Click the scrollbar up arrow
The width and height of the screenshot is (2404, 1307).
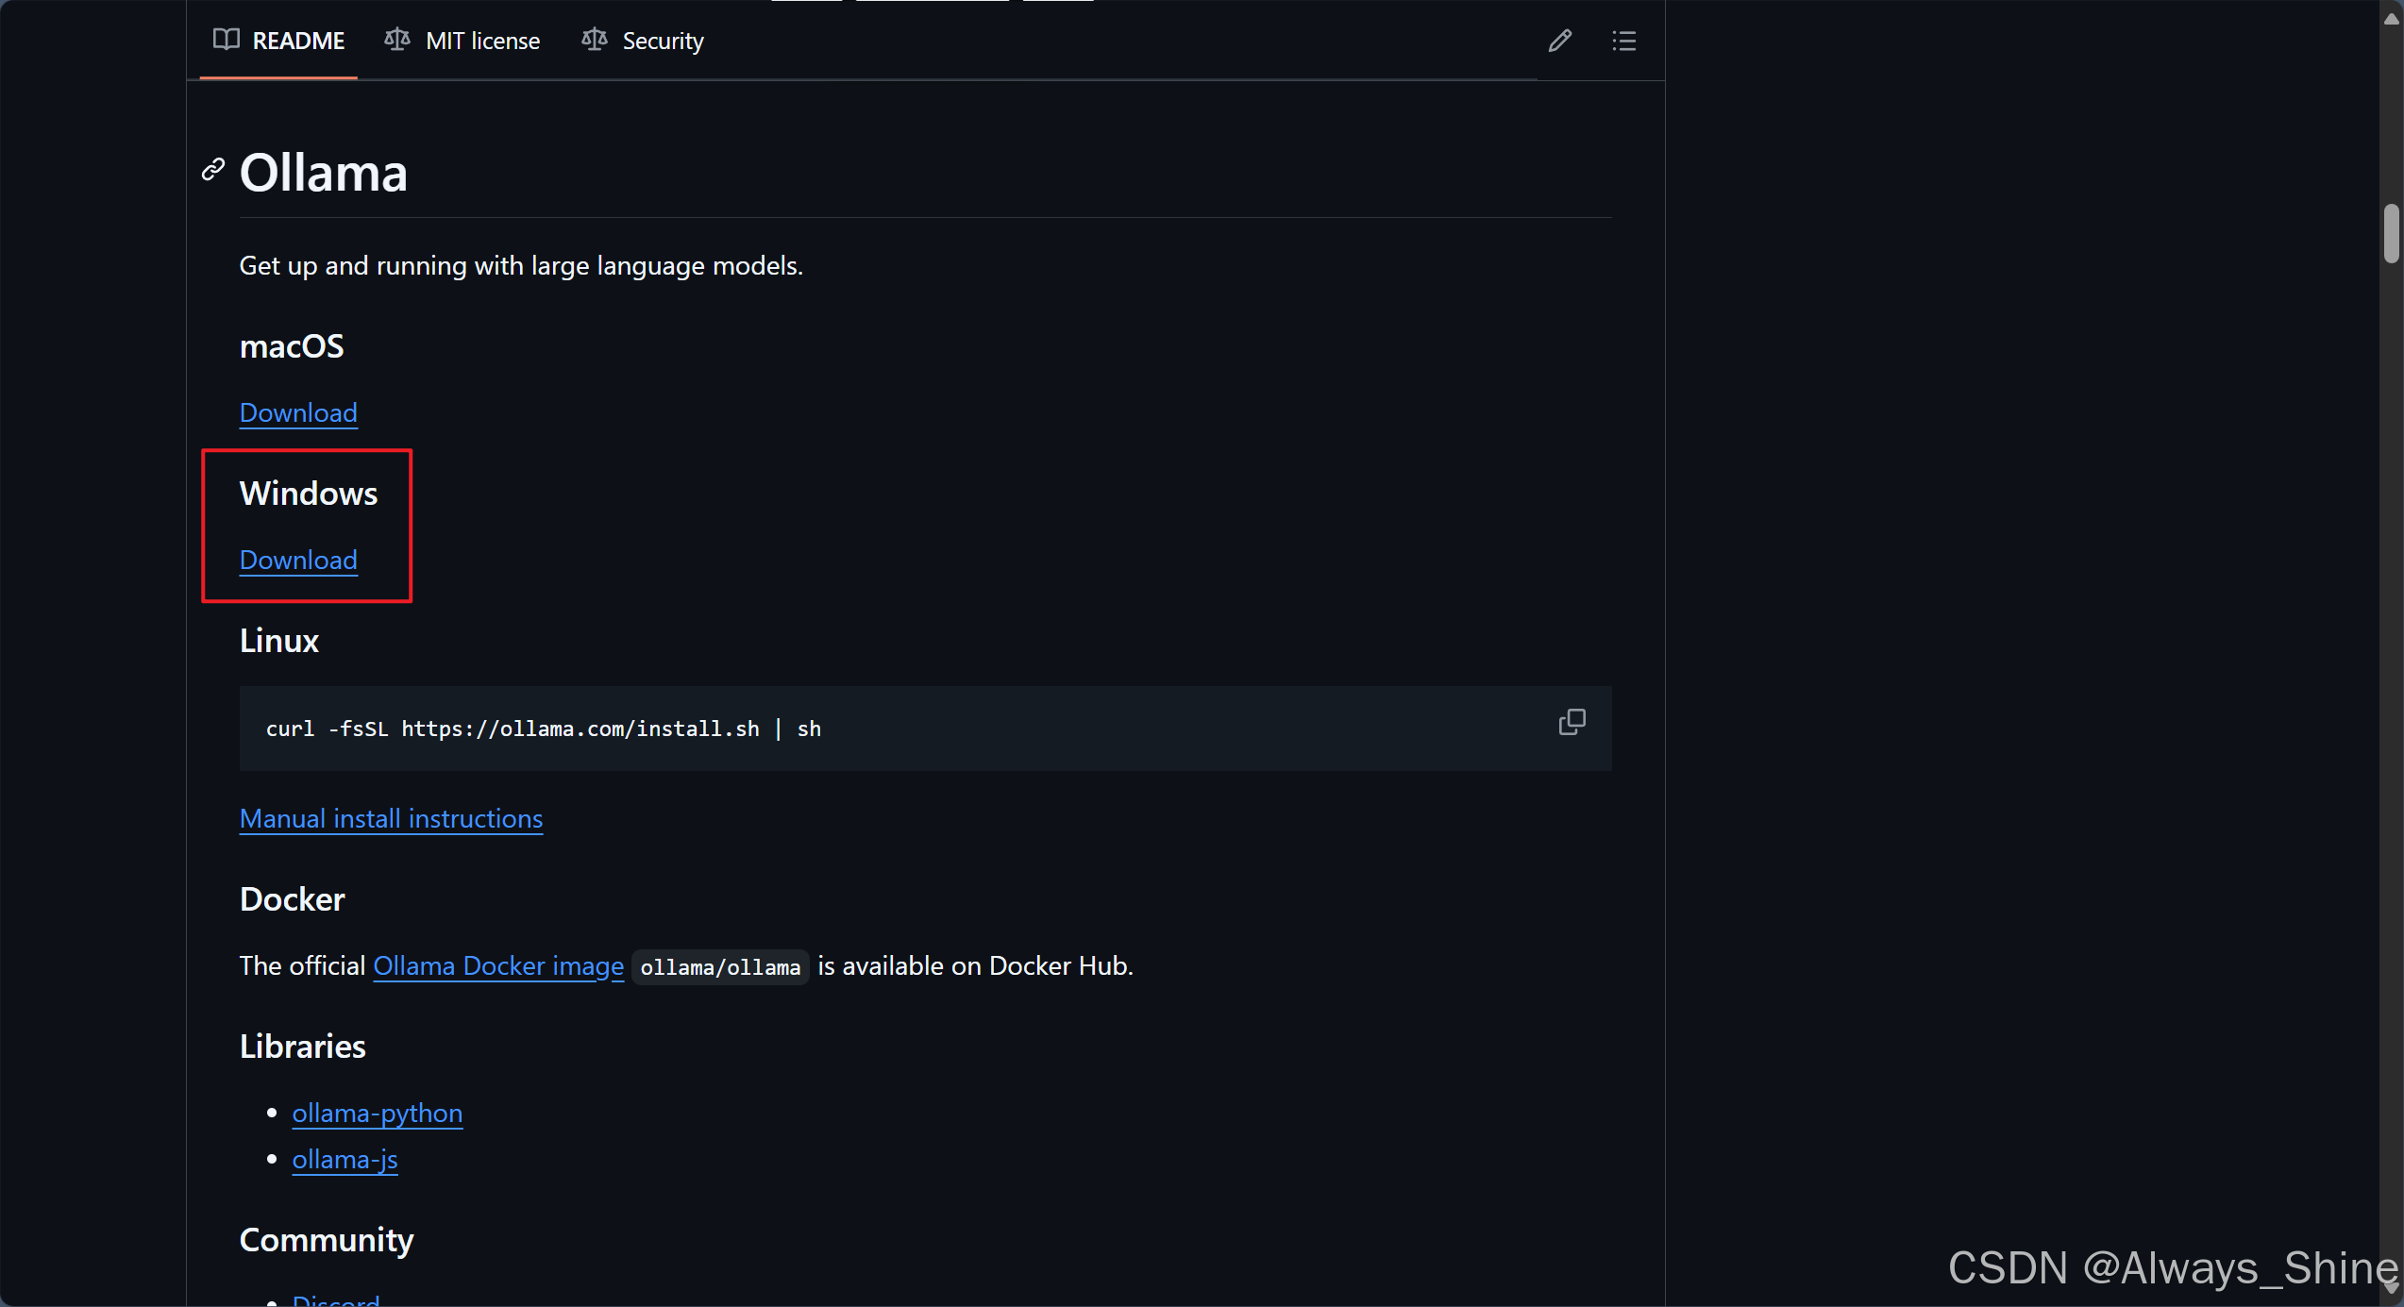pos(2391,17)
